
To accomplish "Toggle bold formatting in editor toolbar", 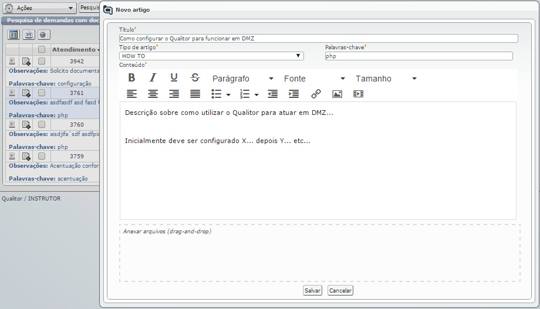I will [131, 78].
